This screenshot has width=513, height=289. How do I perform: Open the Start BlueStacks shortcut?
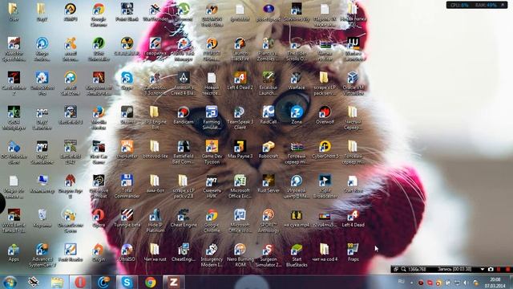(x=297, y=255)
